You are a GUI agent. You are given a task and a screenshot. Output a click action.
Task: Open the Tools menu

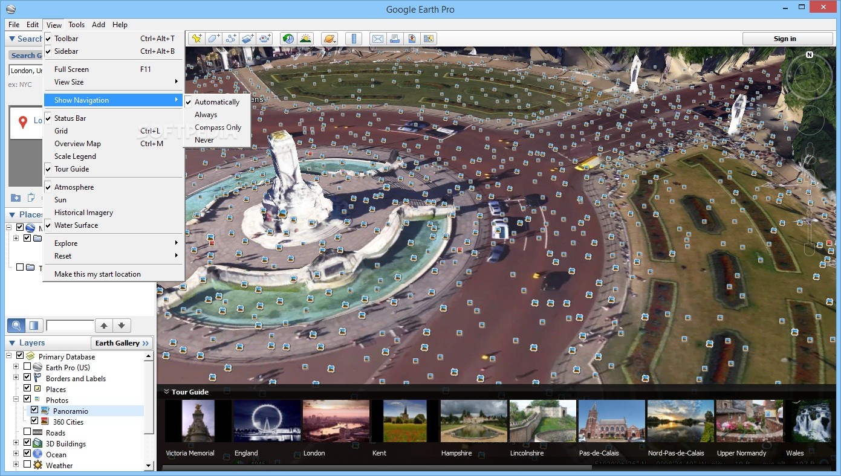click(x=76, y=25)
